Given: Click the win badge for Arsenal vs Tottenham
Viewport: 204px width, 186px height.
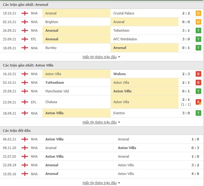Looking at the screenshot, I should (198, 30).
